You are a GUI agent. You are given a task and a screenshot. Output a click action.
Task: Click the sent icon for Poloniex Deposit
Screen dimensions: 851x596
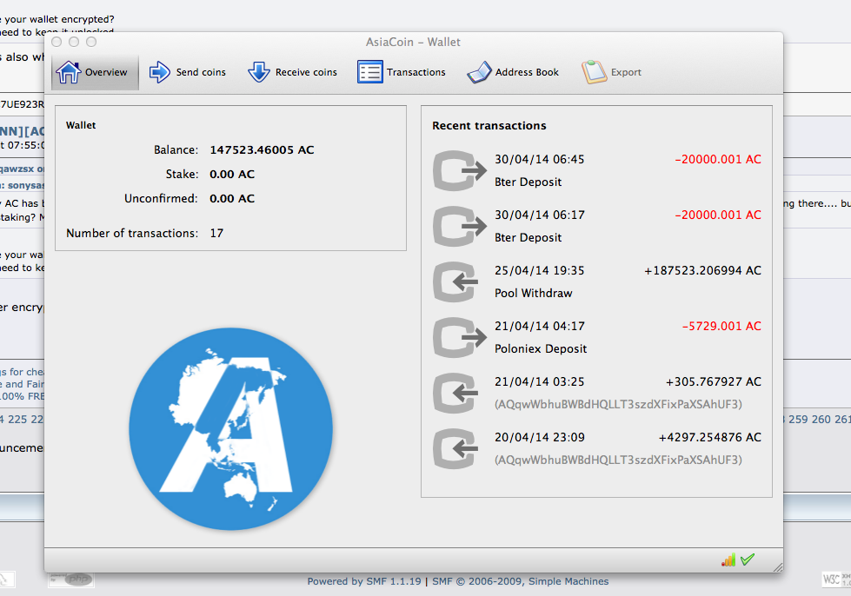pos(460,337)
